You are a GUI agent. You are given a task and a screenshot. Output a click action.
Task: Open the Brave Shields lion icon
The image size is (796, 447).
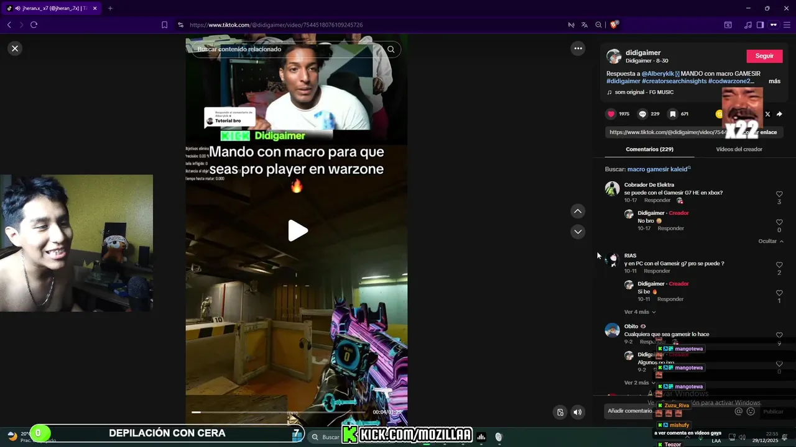tap(614, 25)
